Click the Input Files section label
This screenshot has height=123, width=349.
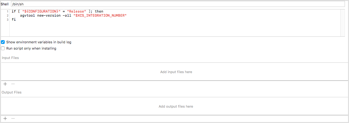[x=10, y=58]
